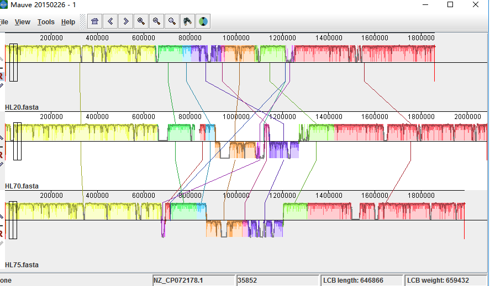490x286 pixels.
Task: Click the 200000 ruler mark on HL70.fasta
Action: coord(51,117)
